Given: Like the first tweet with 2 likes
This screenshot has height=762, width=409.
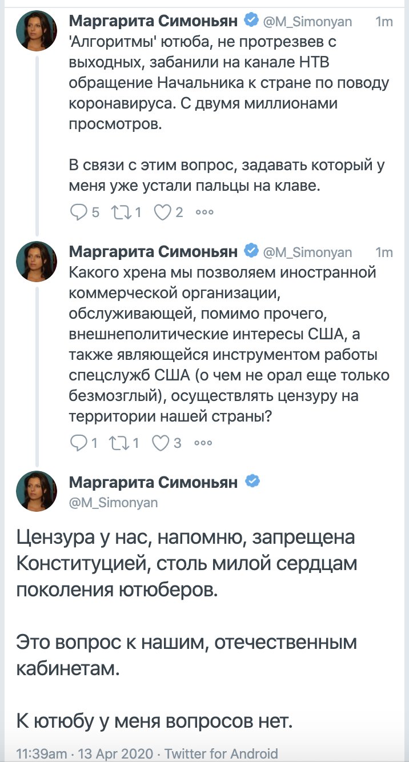Looking at the screenshot, I should tap(163, 212).
